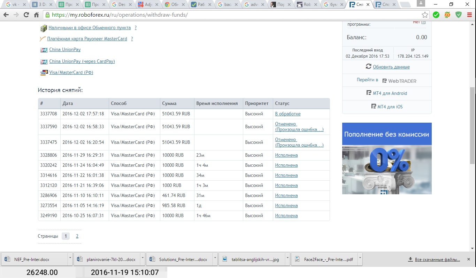Expand options for Face2Face Pre-Inte pdf download
The image size is (476, 278).
(x=360, y=259)
